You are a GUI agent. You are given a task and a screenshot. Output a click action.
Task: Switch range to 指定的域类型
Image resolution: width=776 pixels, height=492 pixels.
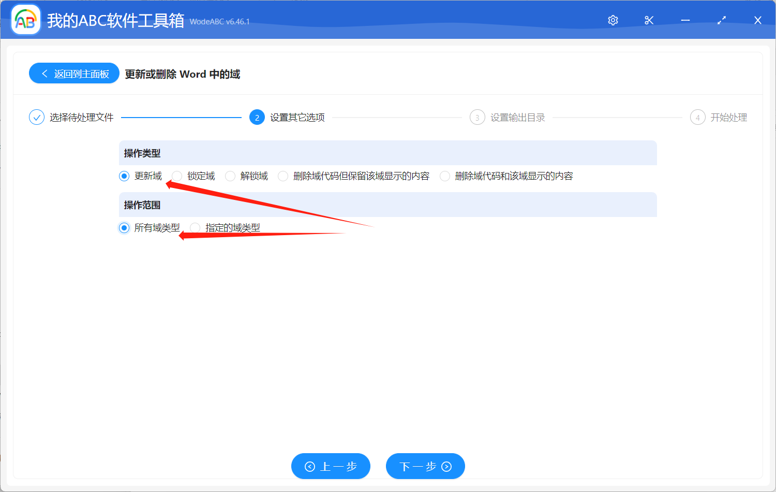point(195,228)
